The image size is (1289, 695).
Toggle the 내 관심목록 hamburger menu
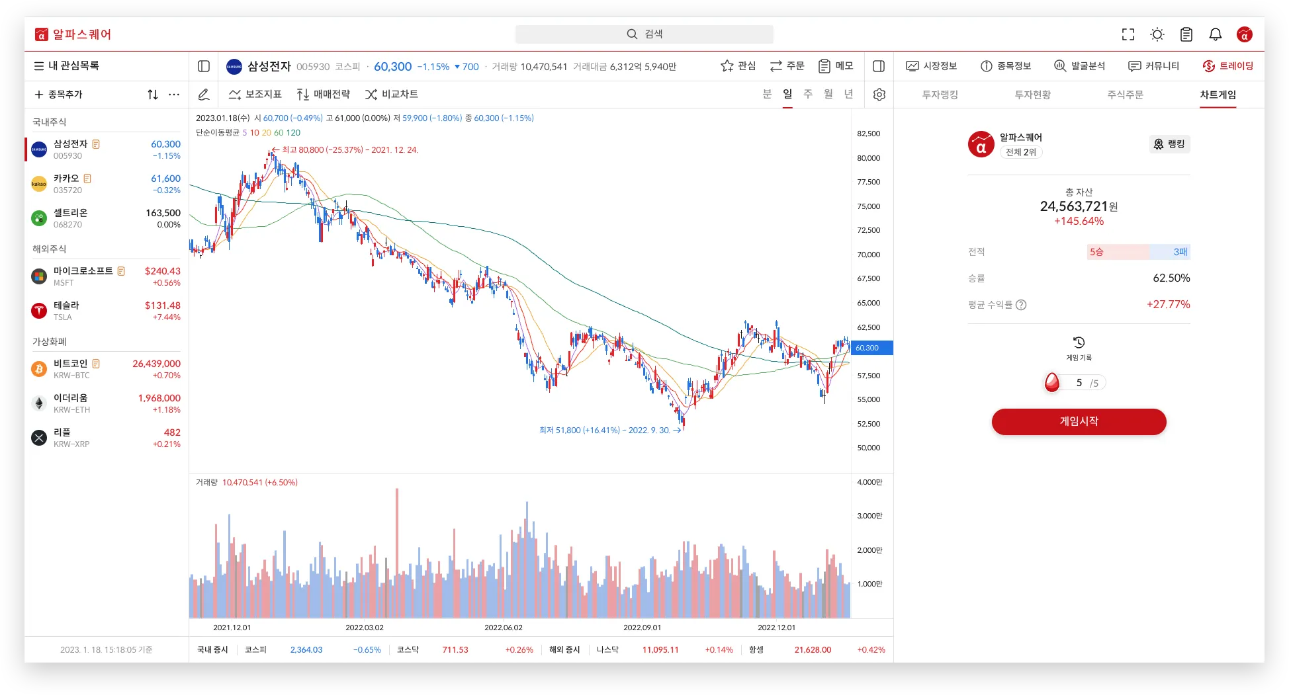(x=39, y=66)
